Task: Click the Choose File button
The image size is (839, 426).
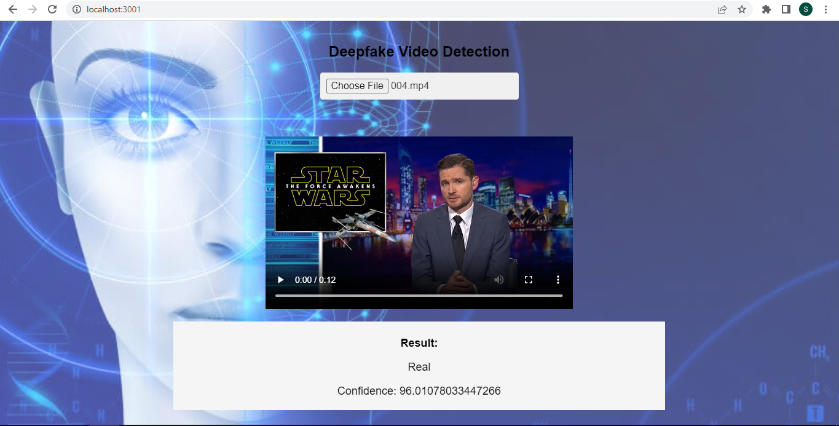Action: click(356, 85)
